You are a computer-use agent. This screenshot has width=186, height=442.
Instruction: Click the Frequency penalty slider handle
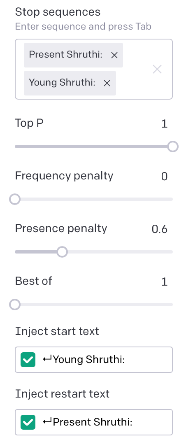[x=15, y=199]
